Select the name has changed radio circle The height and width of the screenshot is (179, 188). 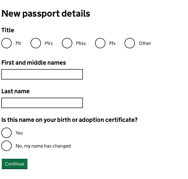tap(6, 146)
